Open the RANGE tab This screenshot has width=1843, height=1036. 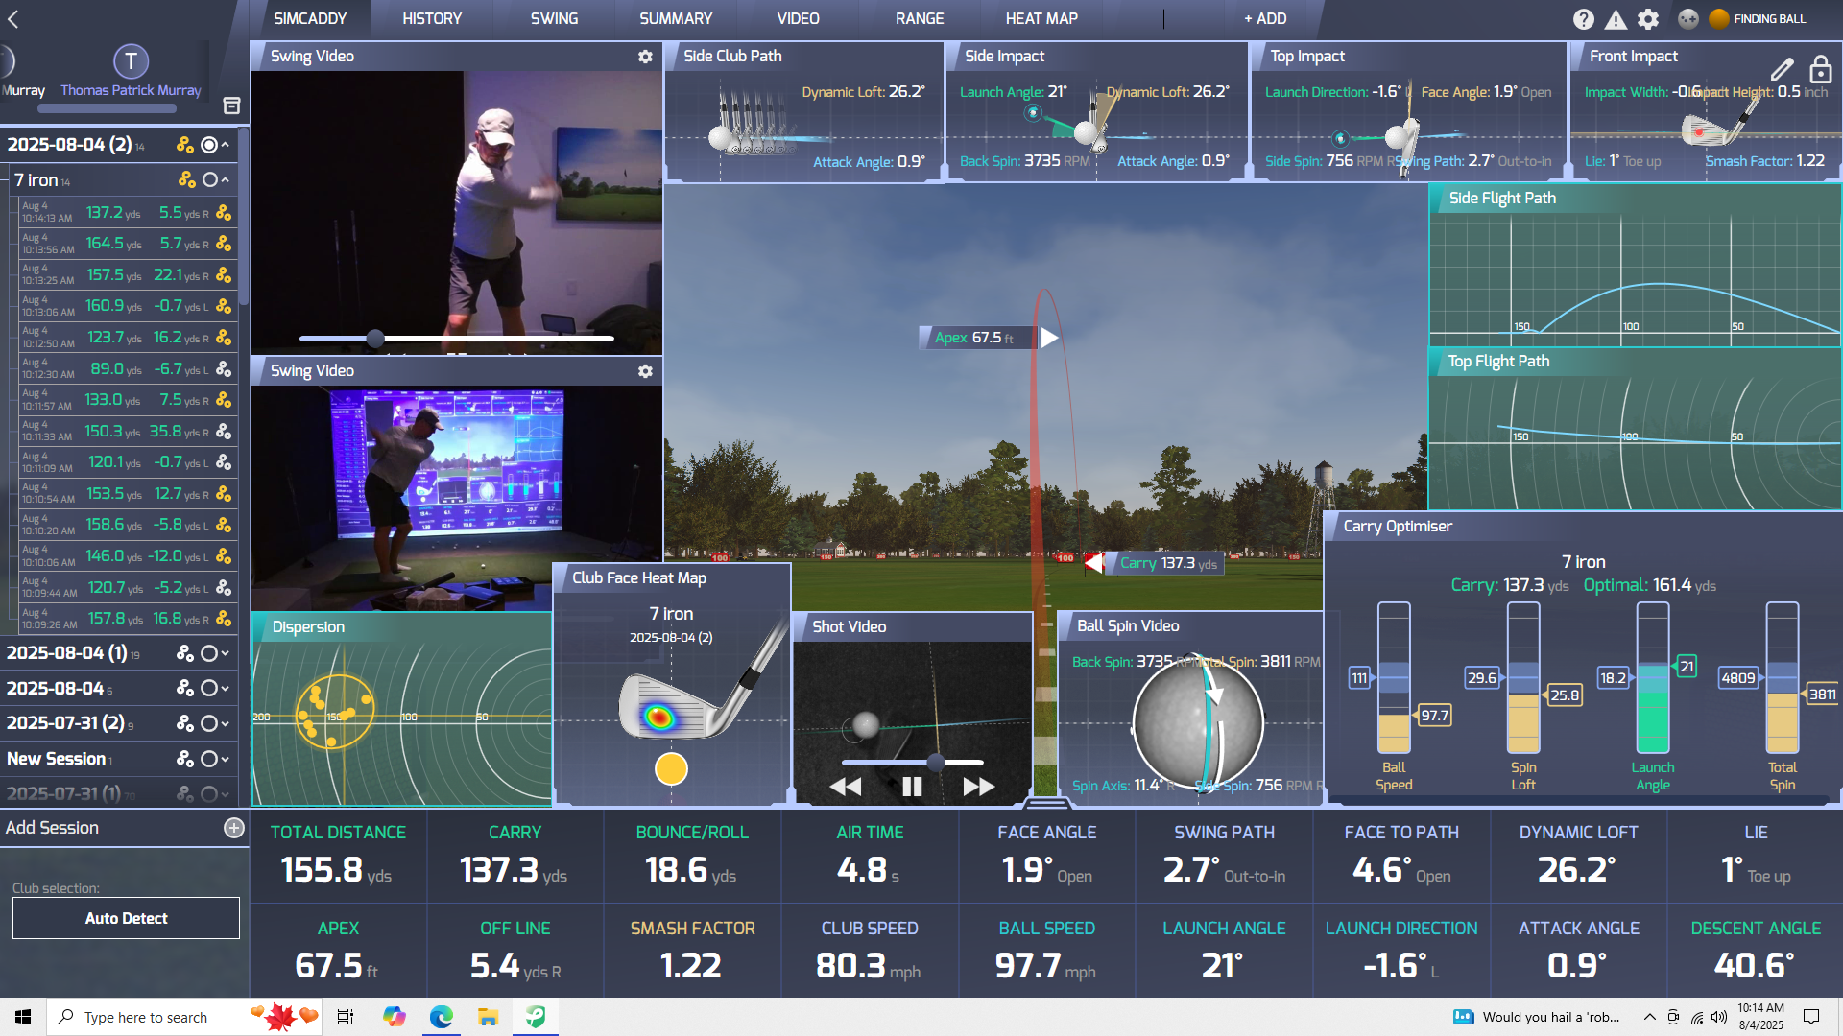[x=919, y=18]
